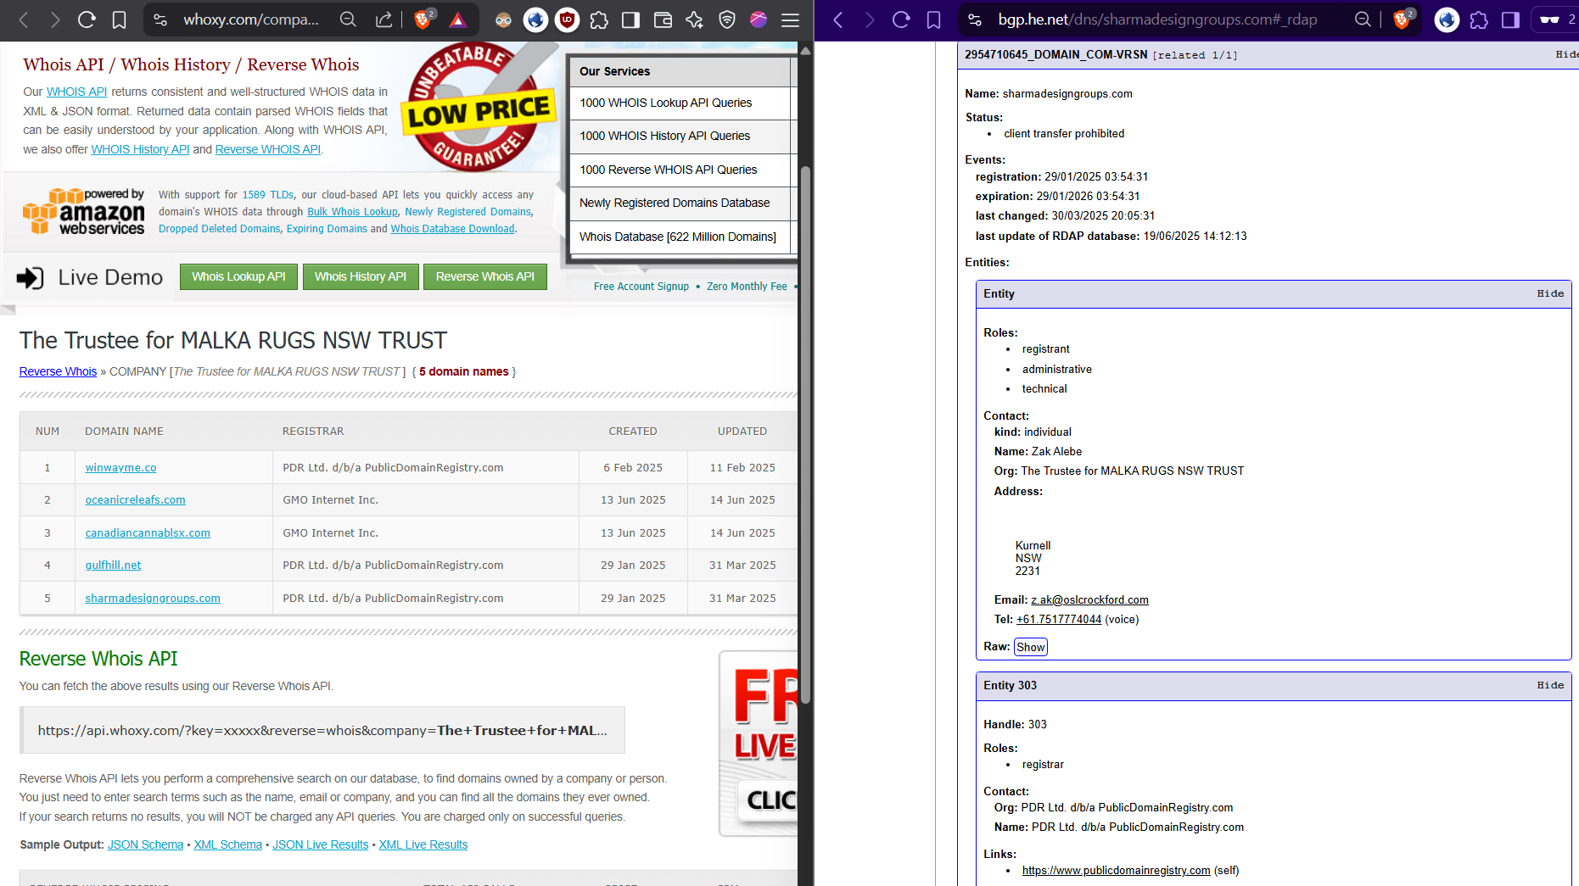Show raw data for Zak Alebe entity

pos(1030,647)
